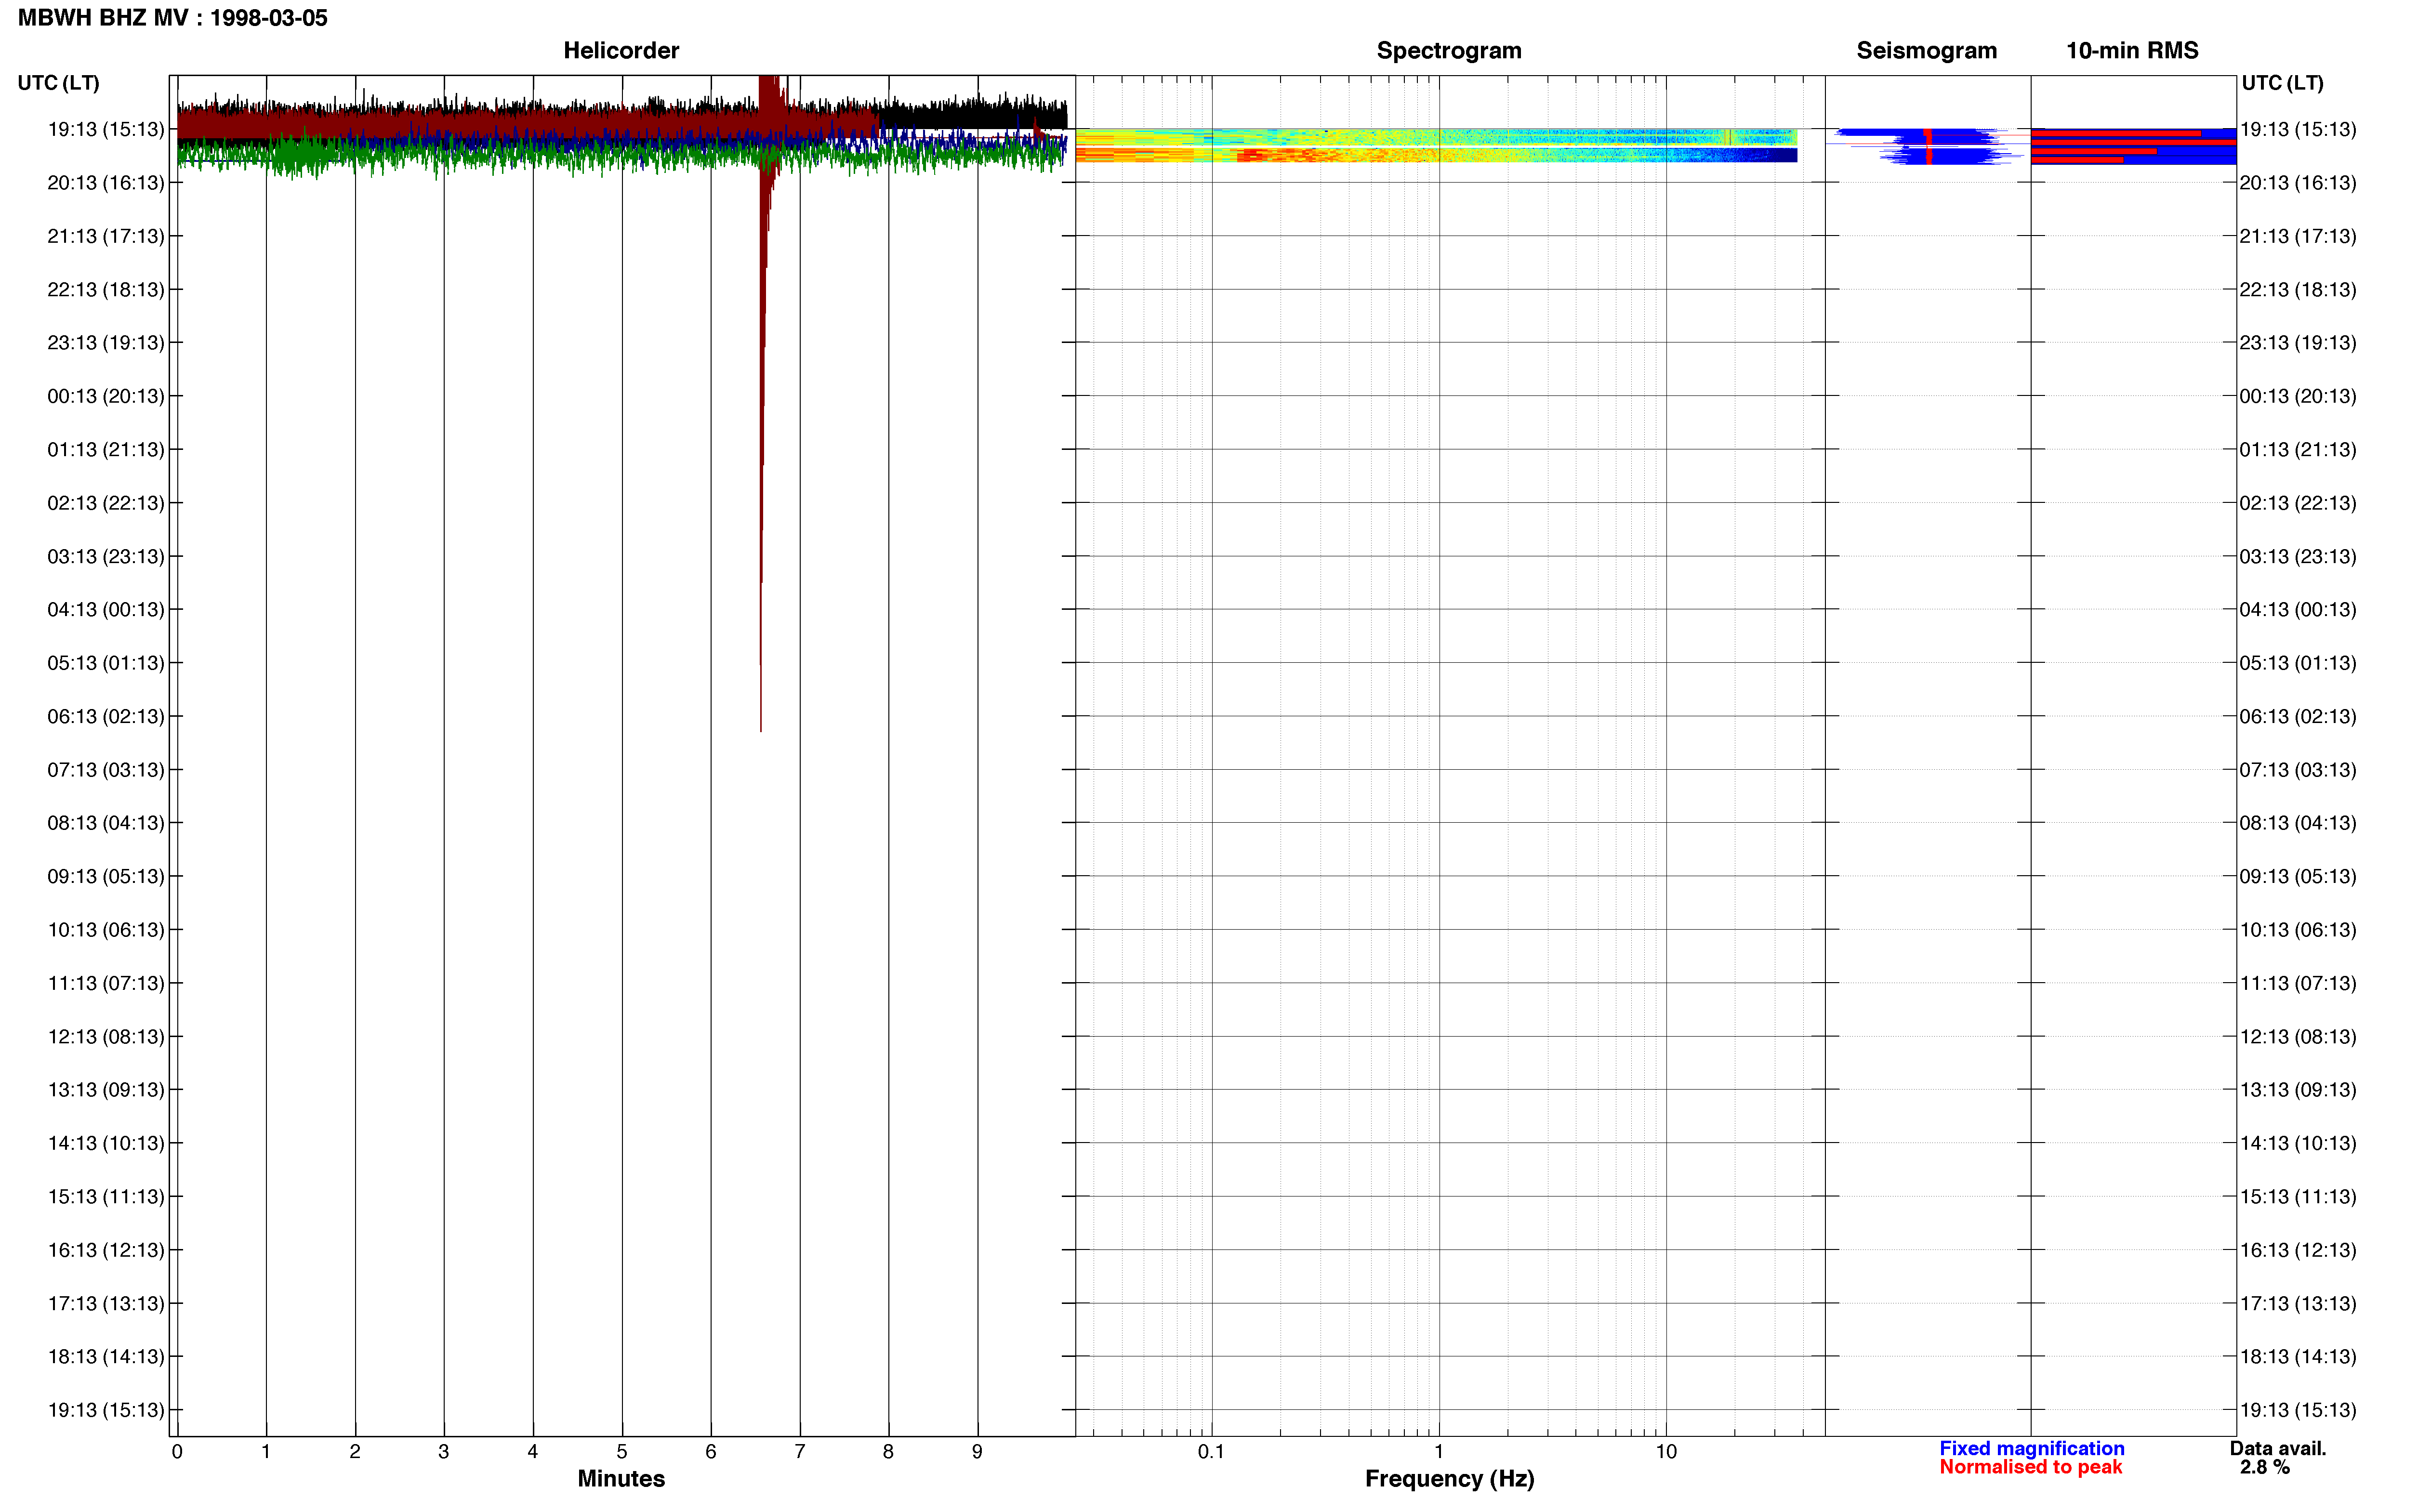
Task: Click the '10' tick on the Frequency axis
Action: pyautogui.click(x=1666, y=1452)
